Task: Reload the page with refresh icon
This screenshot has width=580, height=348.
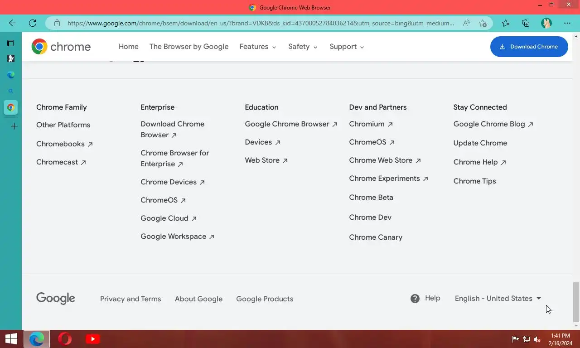Action: coord(33,23)
